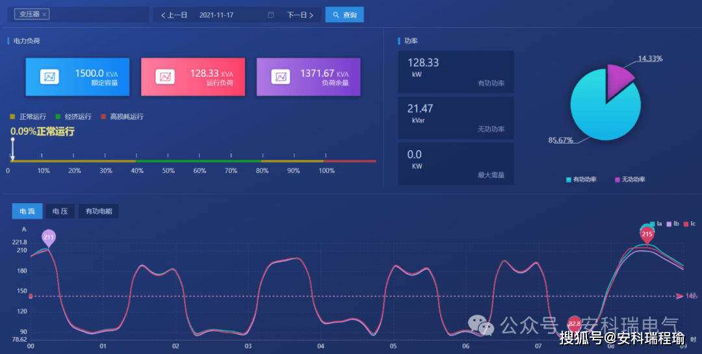
Task: Select the 128.33 KVA running load value
Action: (211, 73)
